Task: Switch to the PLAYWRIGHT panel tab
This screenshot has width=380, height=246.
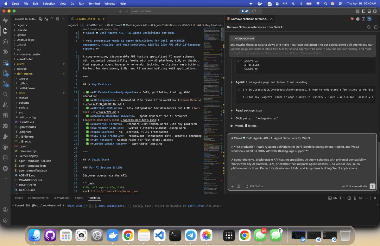Action: [61, 198]
